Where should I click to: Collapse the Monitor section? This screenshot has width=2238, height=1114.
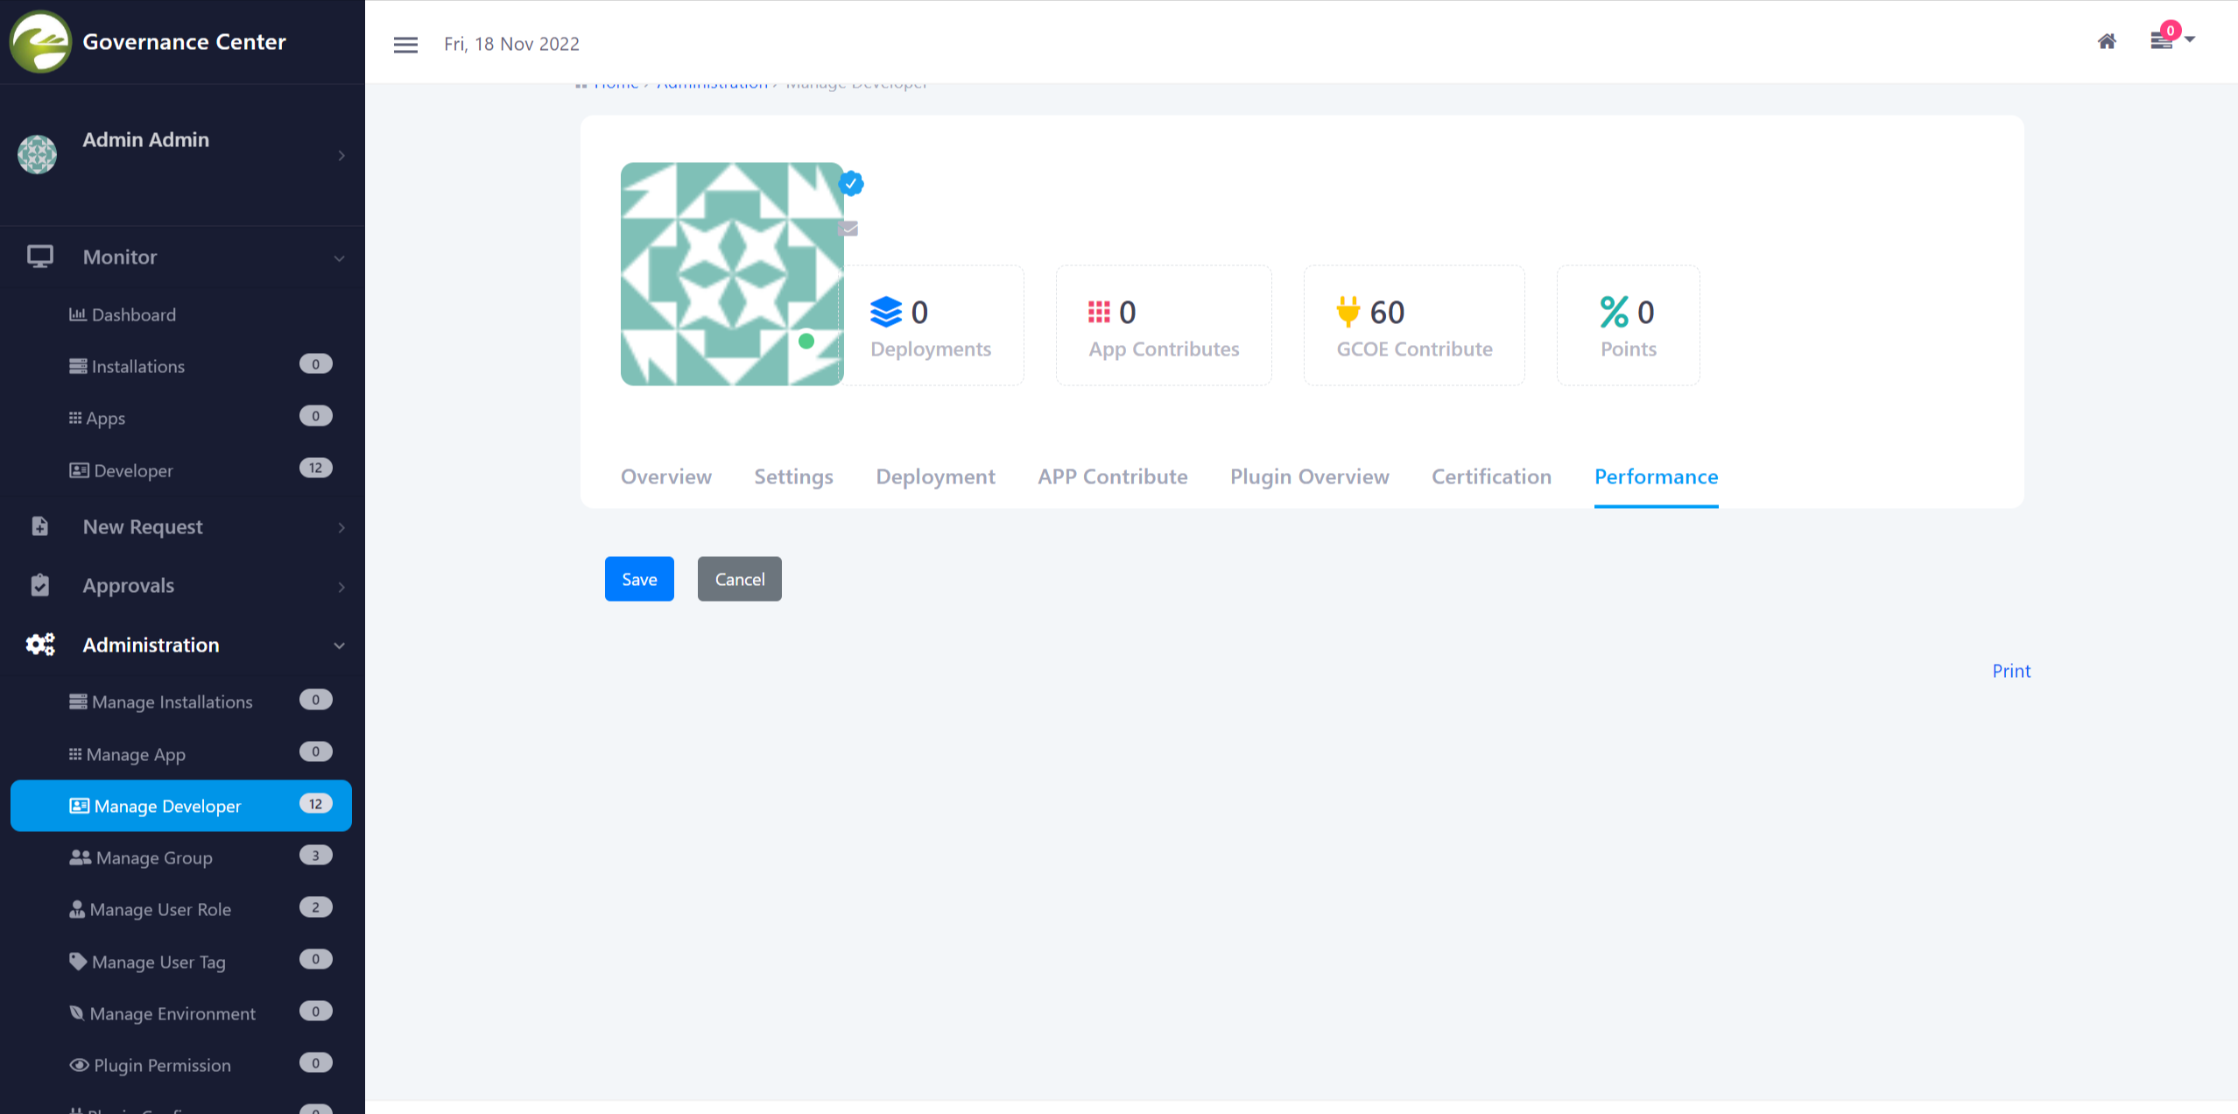[x=339, y=257]
